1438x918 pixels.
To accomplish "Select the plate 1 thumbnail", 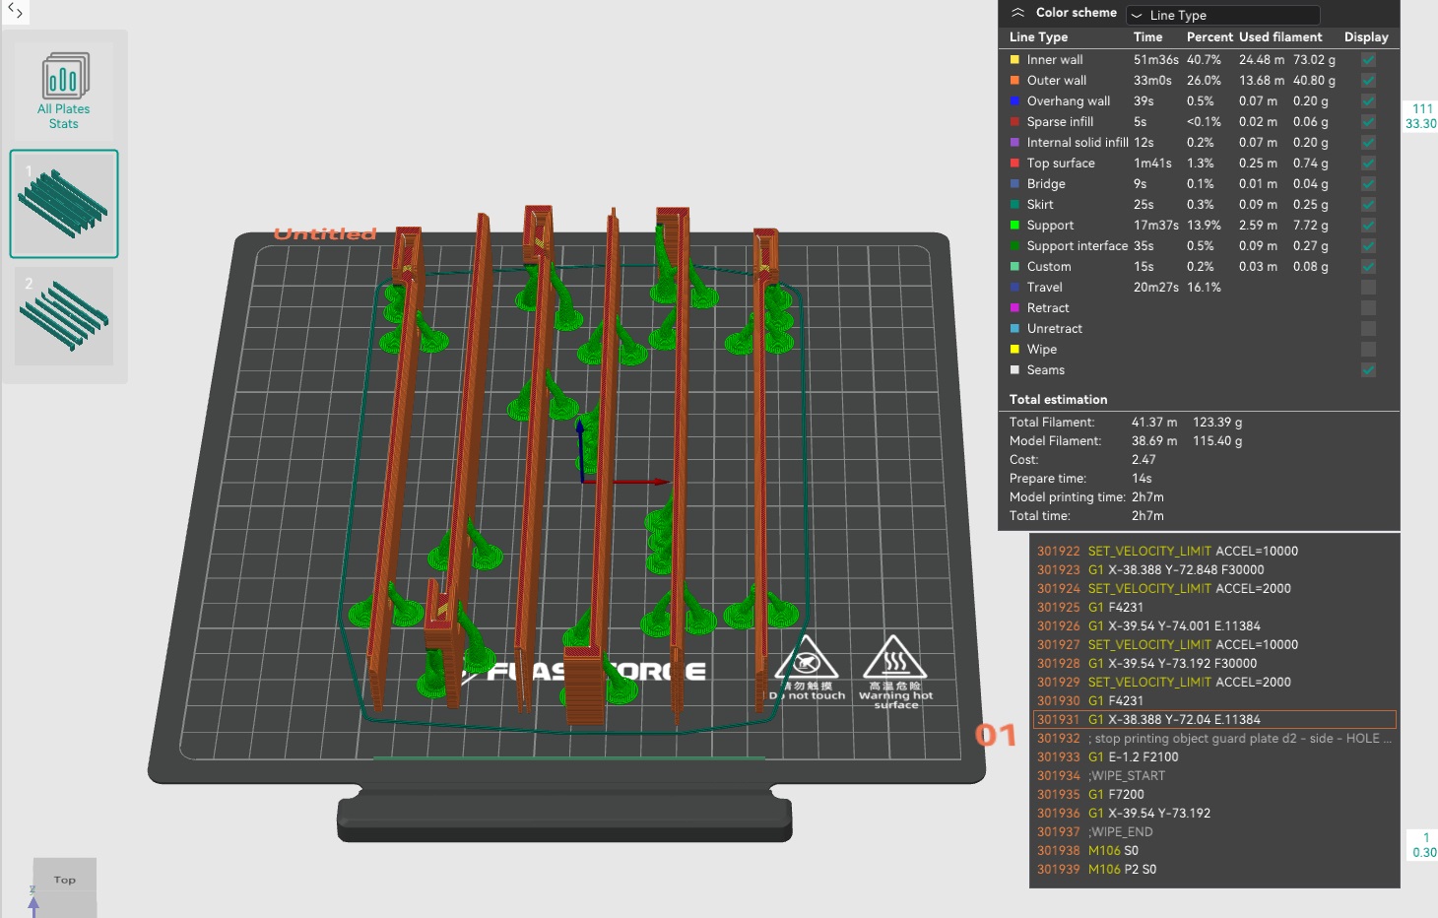I will pos(64,204).
